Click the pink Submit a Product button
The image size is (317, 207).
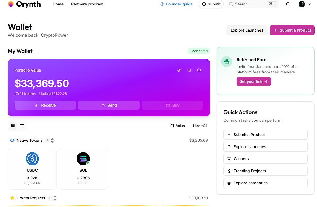pos(292,30)
